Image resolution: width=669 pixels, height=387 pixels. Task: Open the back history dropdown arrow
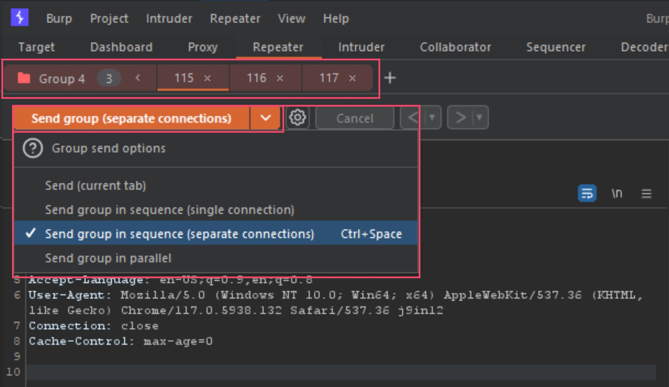click(x=432, y=117)
